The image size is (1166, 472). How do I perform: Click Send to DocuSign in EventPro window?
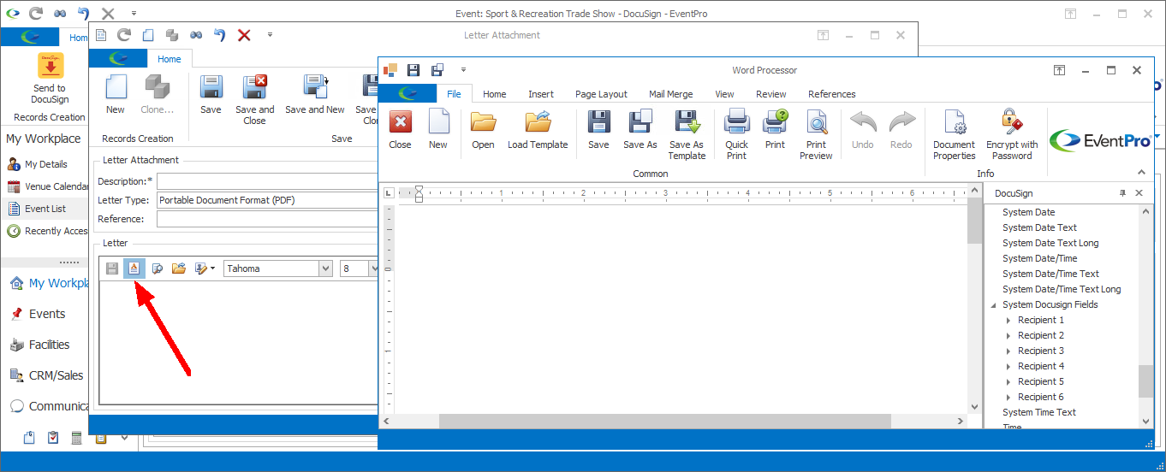tap(50, 79)
